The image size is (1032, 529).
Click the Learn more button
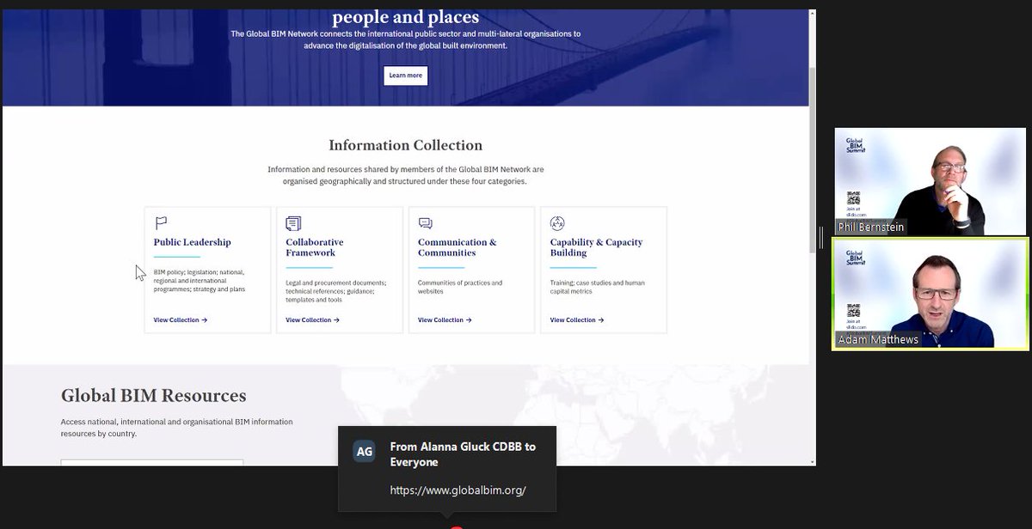(405, 76)
